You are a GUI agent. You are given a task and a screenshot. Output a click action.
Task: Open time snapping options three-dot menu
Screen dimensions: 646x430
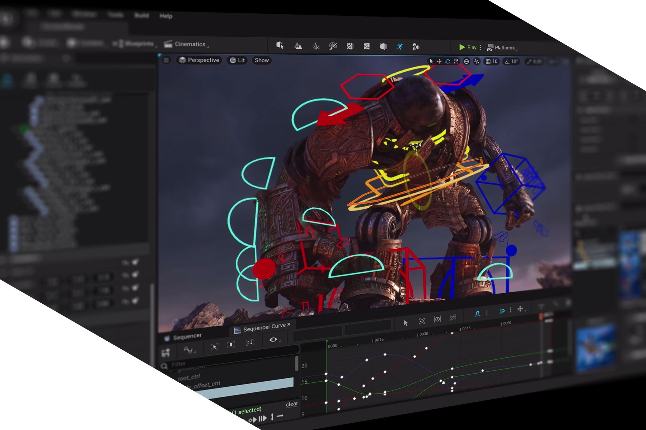tap(487, 313)
